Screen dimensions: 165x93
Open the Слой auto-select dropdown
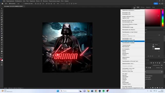pos(19,4)
